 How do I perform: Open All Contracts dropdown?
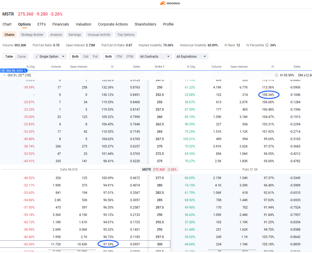click(155, 56)
